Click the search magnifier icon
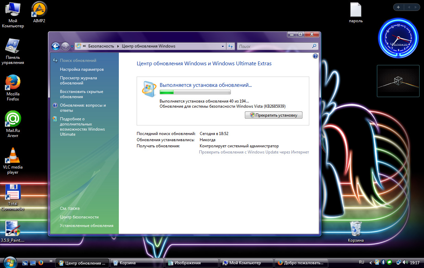 [314, 46]
